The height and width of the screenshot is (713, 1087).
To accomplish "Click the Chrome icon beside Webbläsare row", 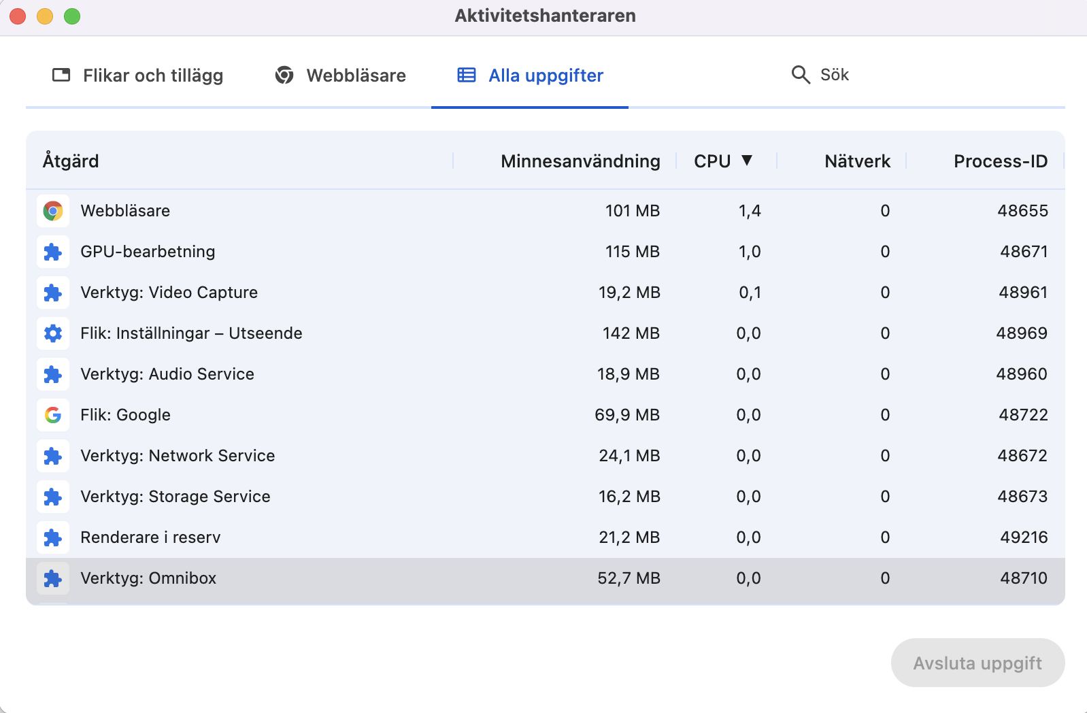I will pos(53,211).
